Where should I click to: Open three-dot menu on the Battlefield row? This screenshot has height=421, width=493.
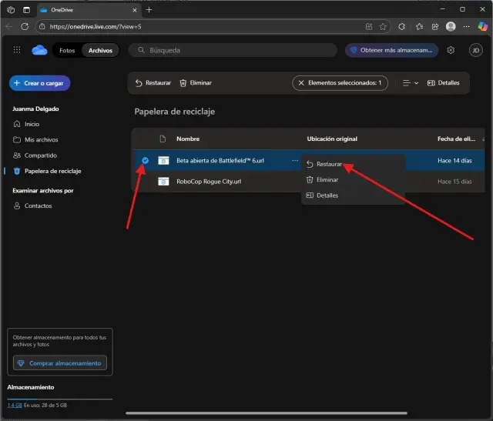click(x=294, y=160)
